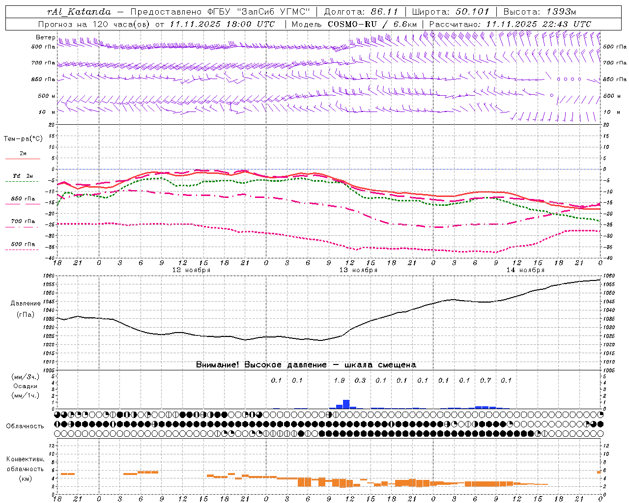Click the 0.3 precipitation value
Screen dimensions: 629x503
point(360,380)
